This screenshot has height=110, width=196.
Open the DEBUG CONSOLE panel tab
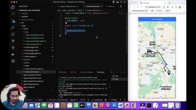coord(86,72)
